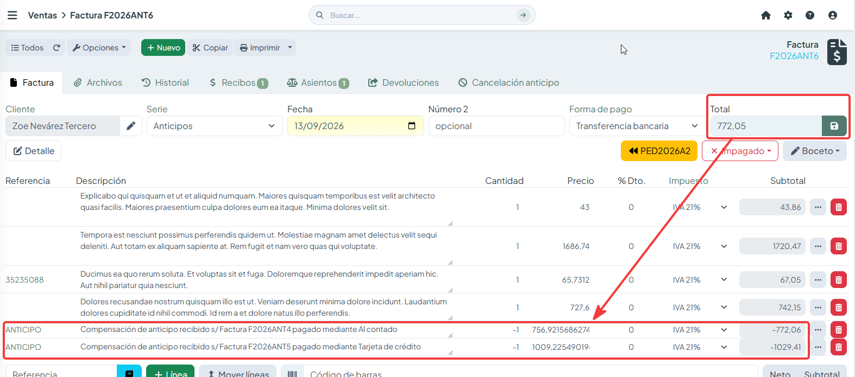The height and width of the screenshot is (377, 855).
Task: Open the Asientos tab
Action: [318, 82]
